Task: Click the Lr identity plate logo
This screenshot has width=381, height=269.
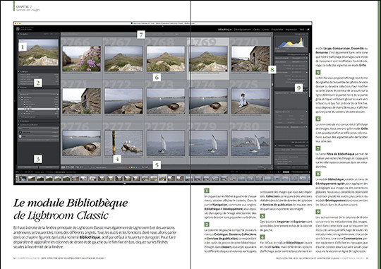Action: [x=18, y=29]
